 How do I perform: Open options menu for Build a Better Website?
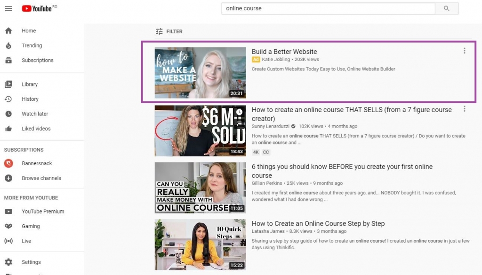coord(465,51)
